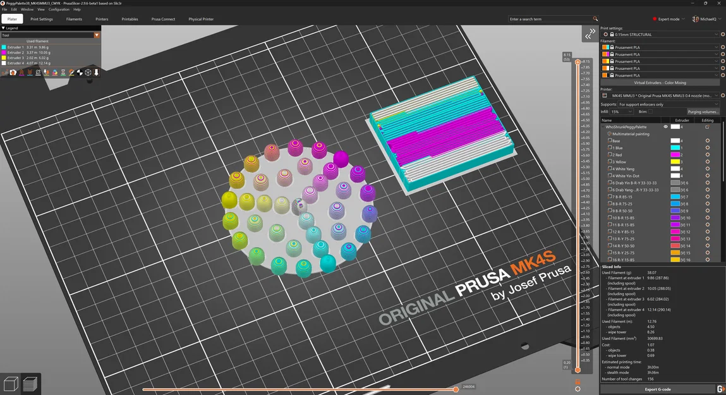Click editing gear for 2 Red part
Viewport: 726px width, 395px height.
707,155
